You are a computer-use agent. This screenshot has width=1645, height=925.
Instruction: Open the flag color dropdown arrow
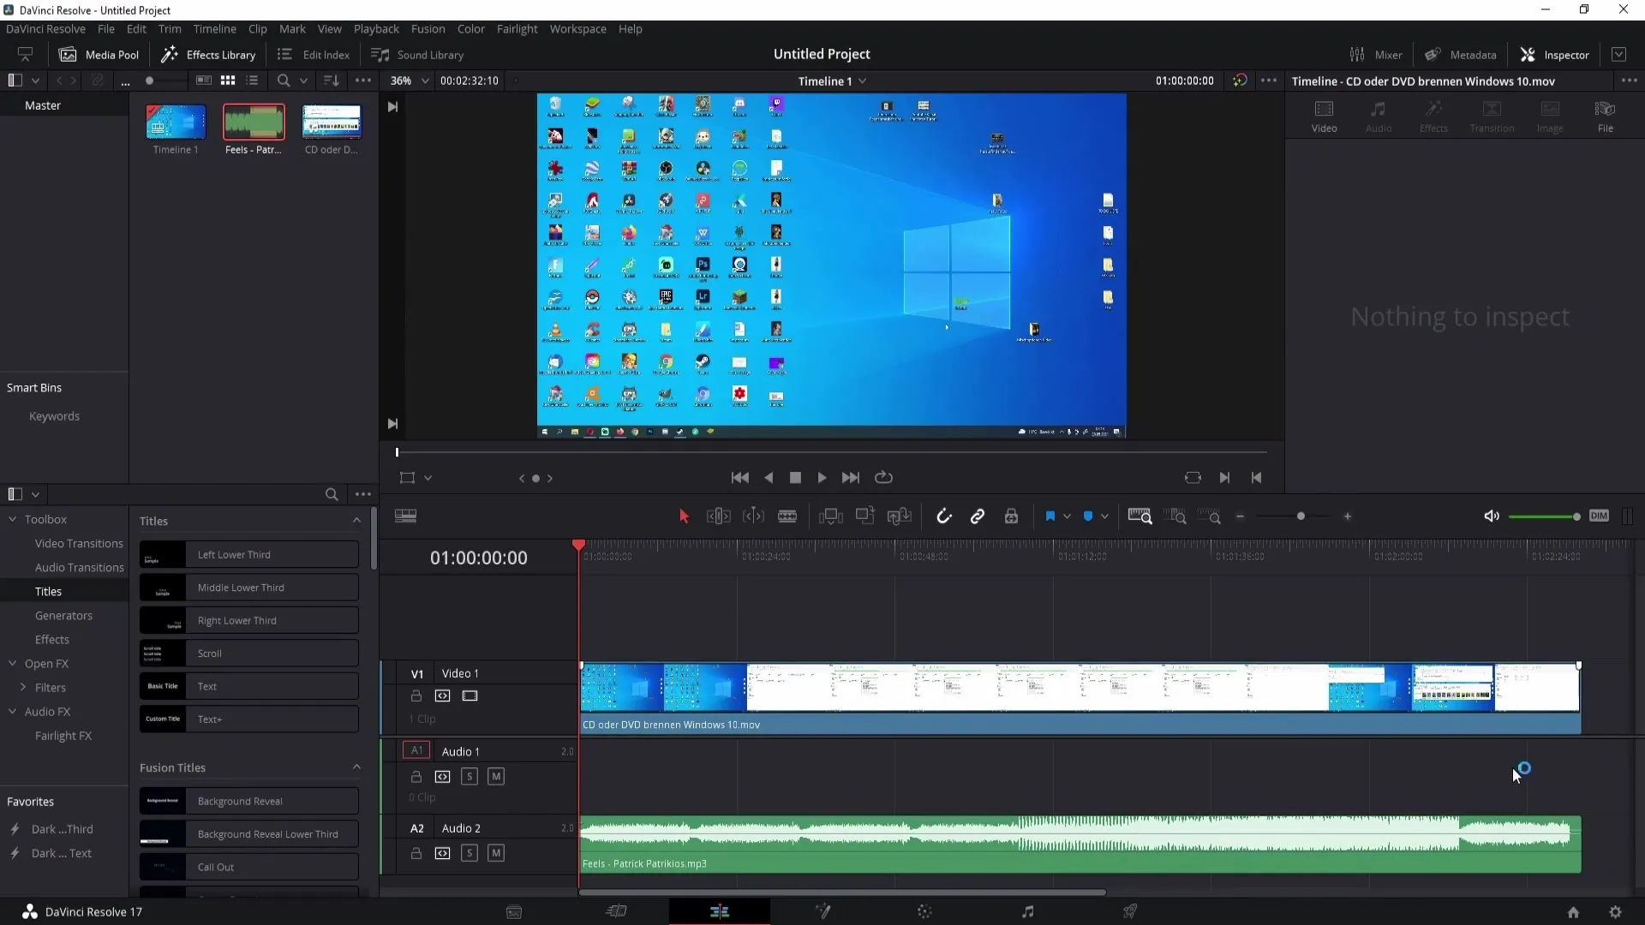(x=1067, y=516)
